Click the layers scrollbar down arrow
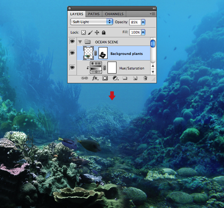This screenshot has height=208, width=224. tap(153, 72)
